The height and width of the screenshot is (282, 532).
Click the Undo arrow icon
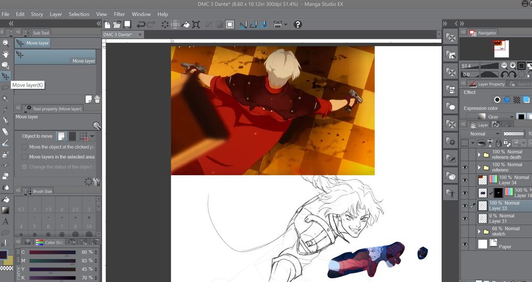(141, 24)
